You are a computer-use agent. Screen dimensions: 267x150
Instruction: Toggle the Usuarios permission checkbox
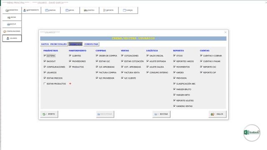(45, 72)
